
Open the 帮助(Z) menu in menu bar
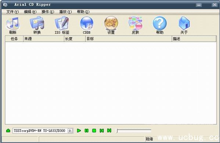pyautogui.click(x=83, y=12)
